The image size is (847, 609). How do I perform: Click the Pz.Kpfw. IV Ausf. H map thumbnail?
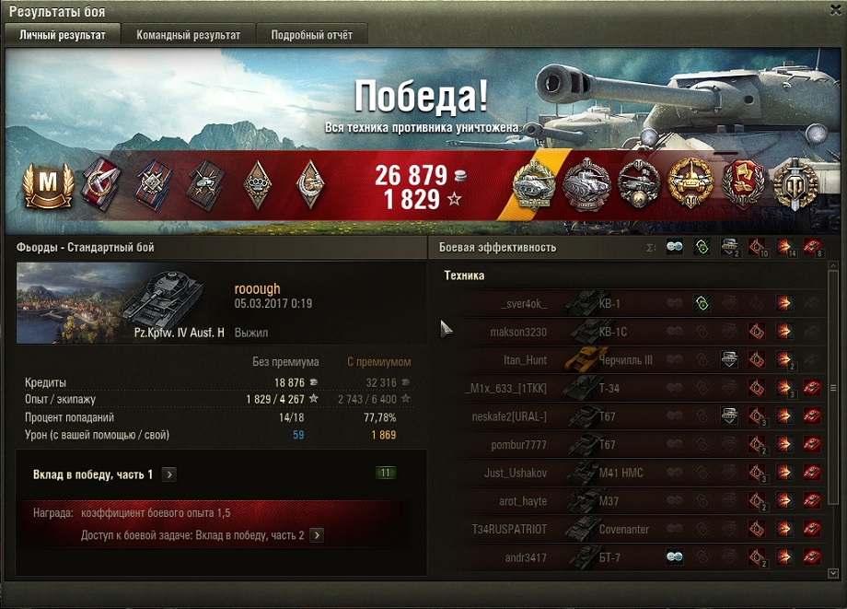[122, 303]
